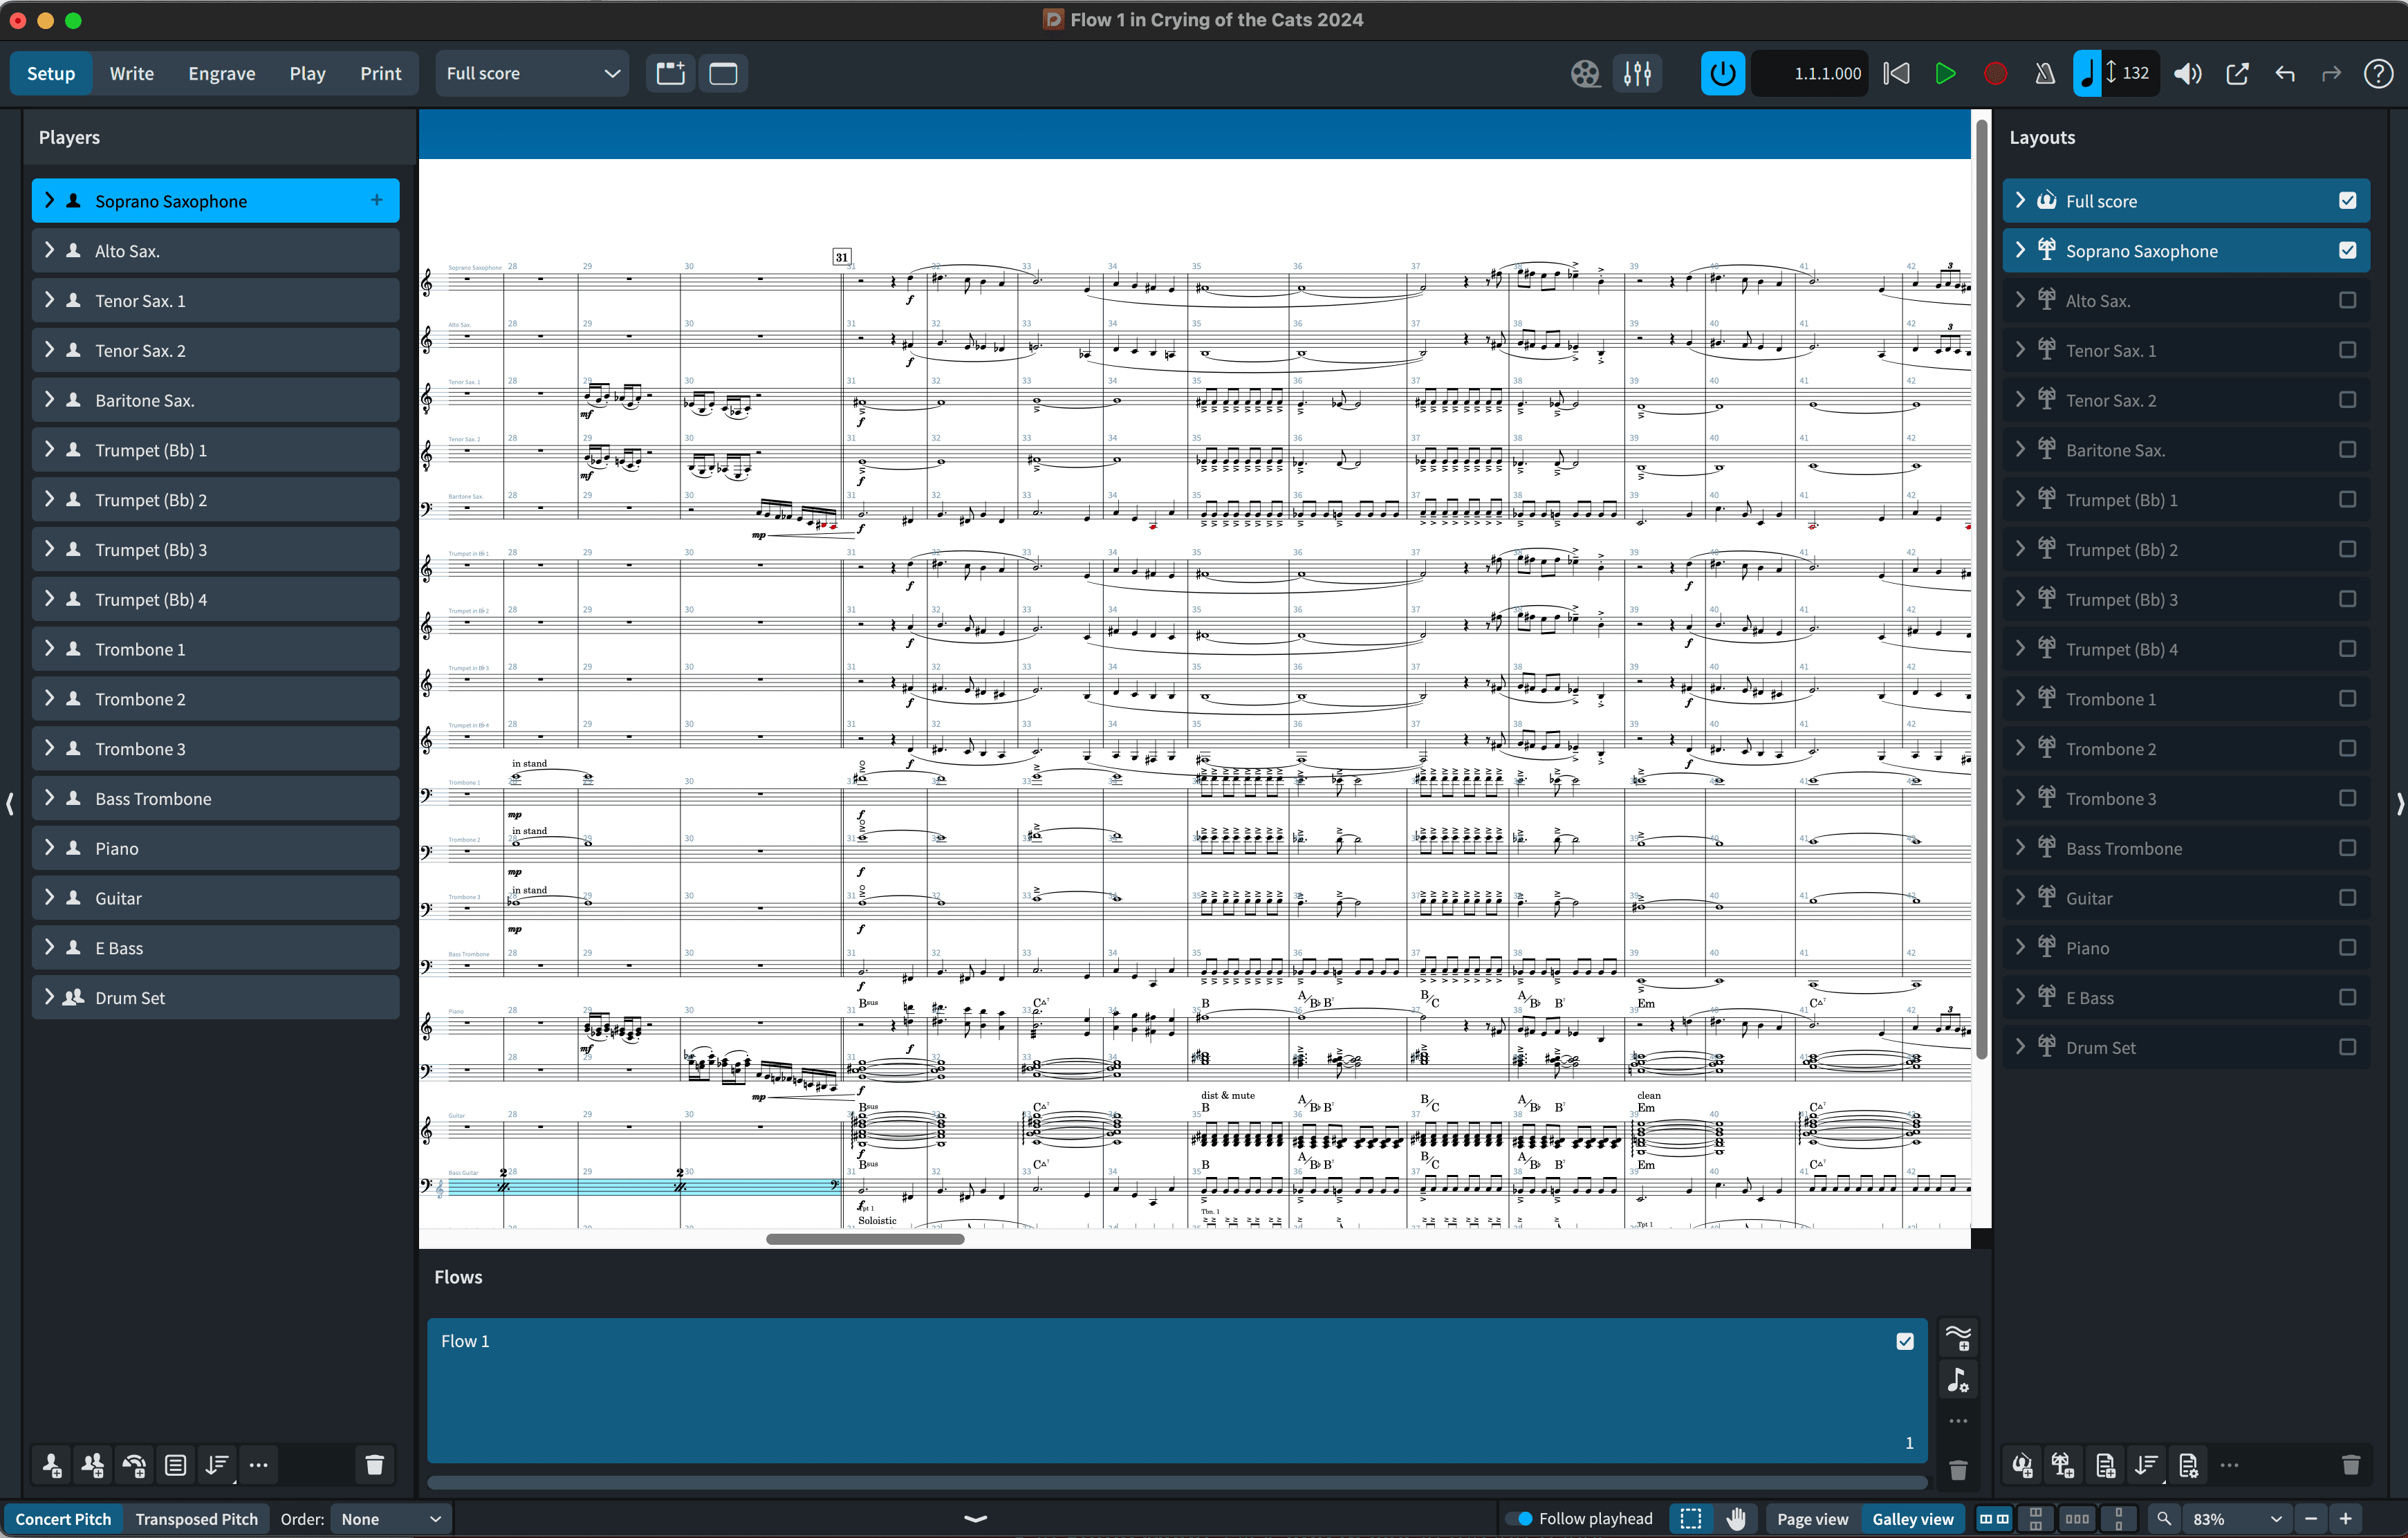Screen dimensions: 2408x1538
Task: Select Galley view
Action: pyautogui.click(x=1912, y=1518)
